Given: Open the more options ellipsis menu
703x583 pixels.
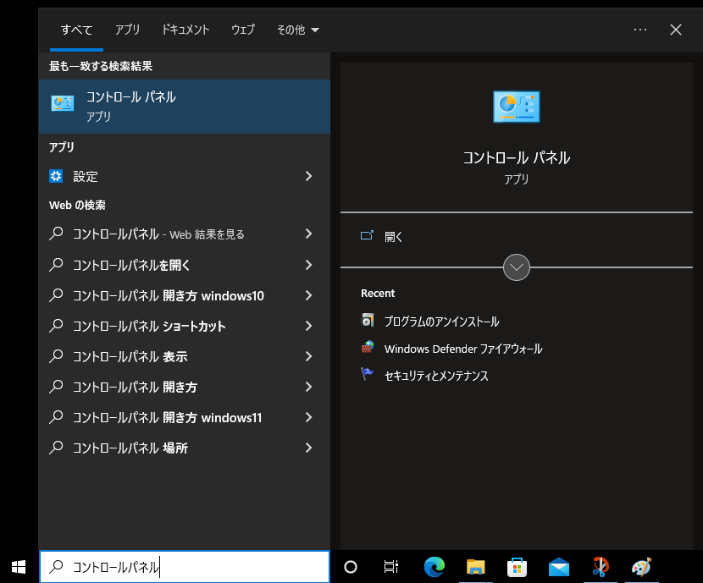Looking at the screenshot, I should coord(639,30).
